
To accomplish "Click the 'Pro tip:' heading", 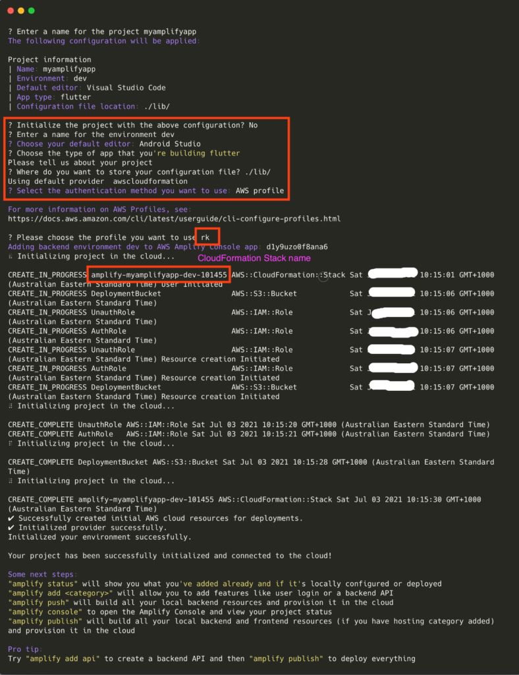I will [x=25, y=649].
